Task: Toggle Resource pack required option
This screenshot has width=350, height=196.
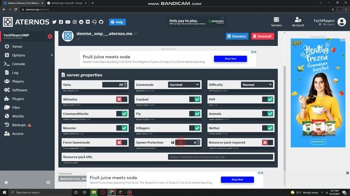Action: tap(267, 143)
